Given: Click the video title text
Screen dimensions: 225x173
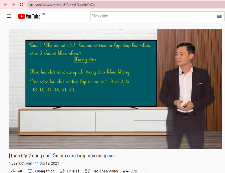Looking at the screenshot, I should 62,156.
